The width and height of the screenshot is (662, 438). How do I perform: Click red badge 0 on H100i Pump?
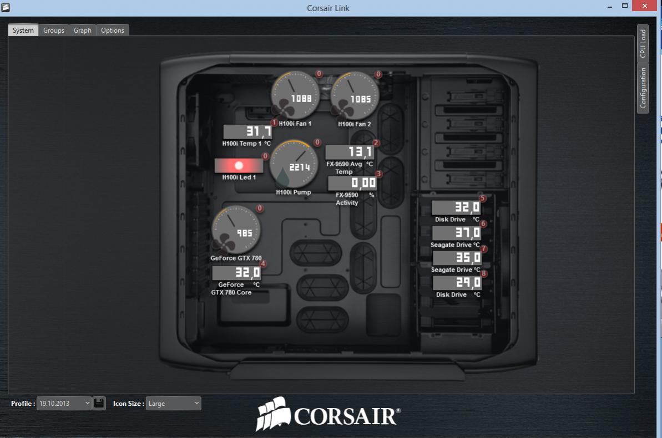click(x=317, y=142)
